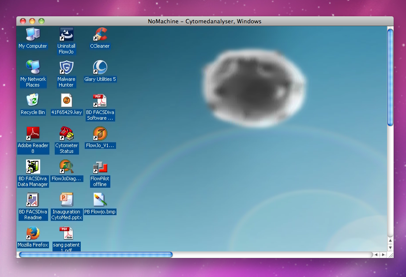The width and height of the screenshot is (406, 277).
Task: Select the BD FACSDiva Data Manager icon
Action: [x=33, y=167]
